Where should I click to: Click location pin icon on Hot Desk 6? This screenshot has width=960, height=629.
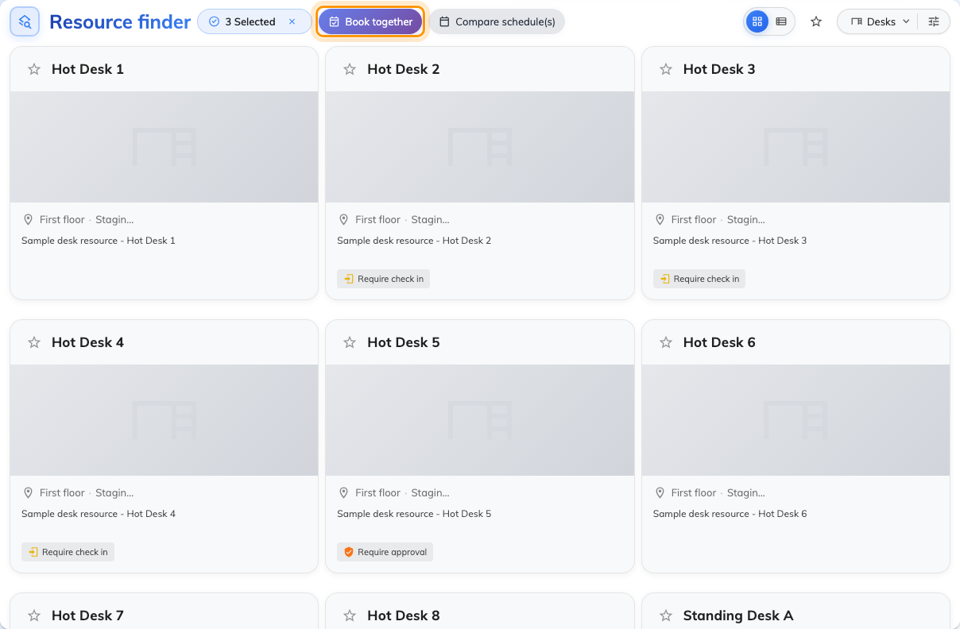click(660, 492)
